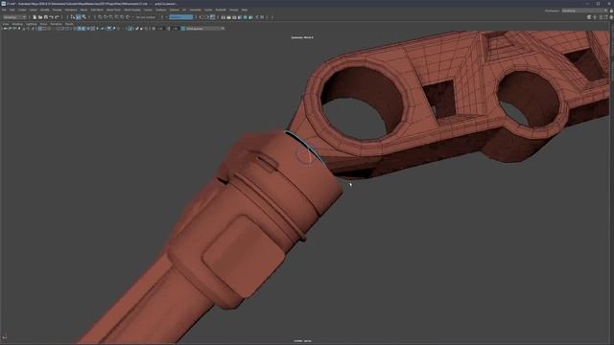The width and height of the screenshot is (614, 345).
Task: Open the Surfaces menu
Action: coord(161,10)
